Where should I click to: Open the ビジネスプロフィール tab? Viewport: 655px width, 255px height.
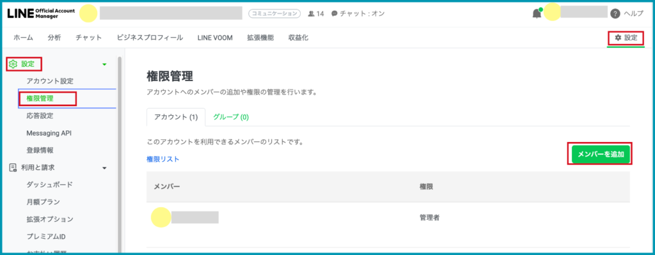(x=150, y=38)
